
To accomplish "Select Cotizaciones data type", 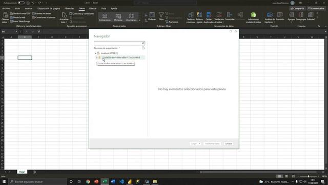I will coord(105,17).
